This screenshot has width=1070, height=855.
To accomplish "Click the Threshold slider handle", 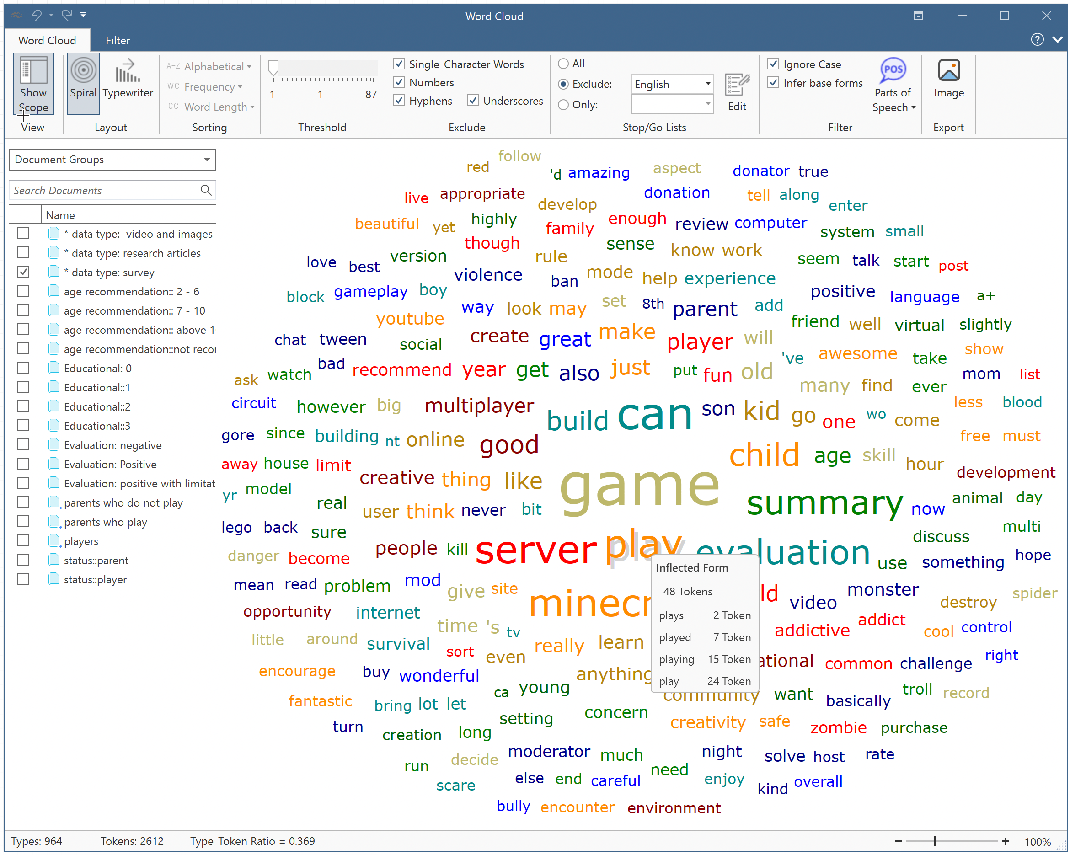I will point(273,67).
